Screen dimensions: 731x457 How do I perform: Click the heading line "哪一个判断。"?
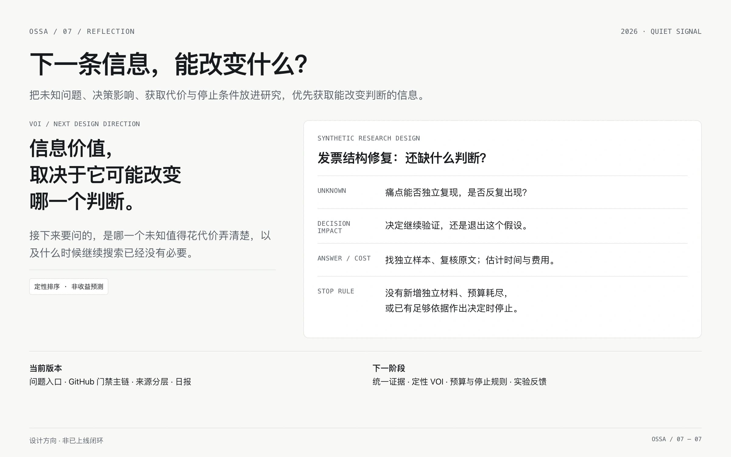pos(82,201)
